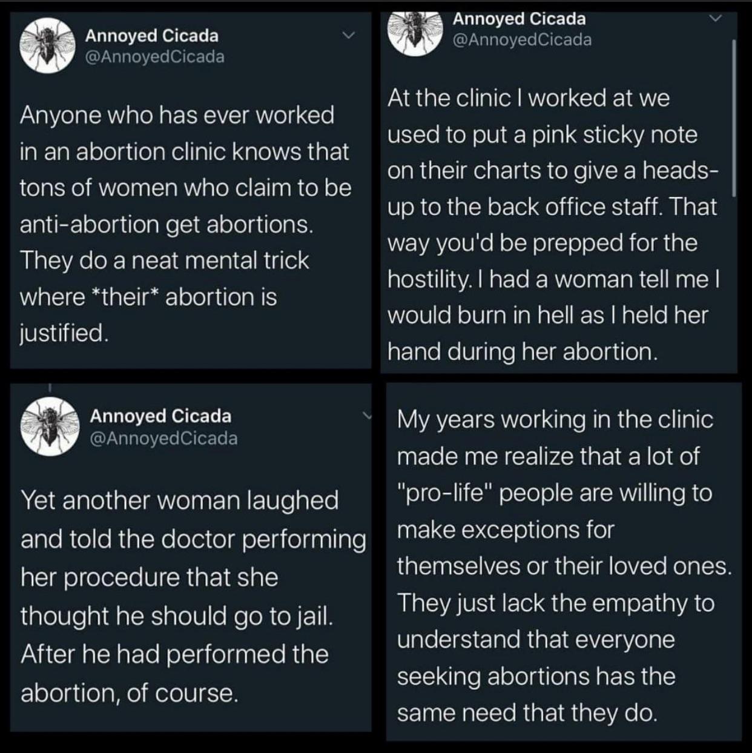
Task: Open the @AnnoyedCicada handle on the "pink sticky note" tweet
Action: point(522,40)
